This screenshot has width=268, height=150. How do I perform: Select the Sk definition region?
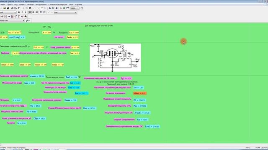click(x=15, y=32)
